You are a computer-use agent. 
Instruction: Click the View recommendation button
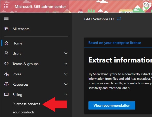coord(112,105)
